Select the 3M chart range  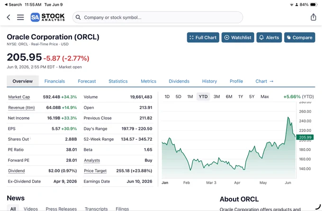coord(217,97)
